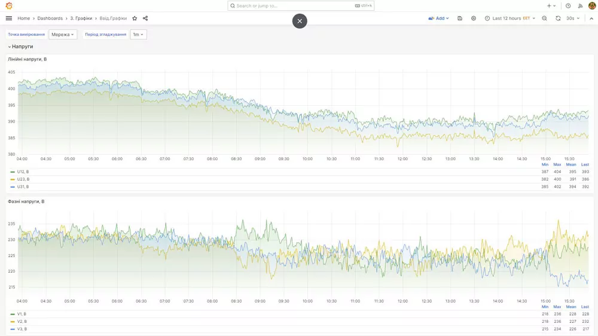Open the Мережа measurement point dropdown
598x336 pixels.
tap(63, 34)
